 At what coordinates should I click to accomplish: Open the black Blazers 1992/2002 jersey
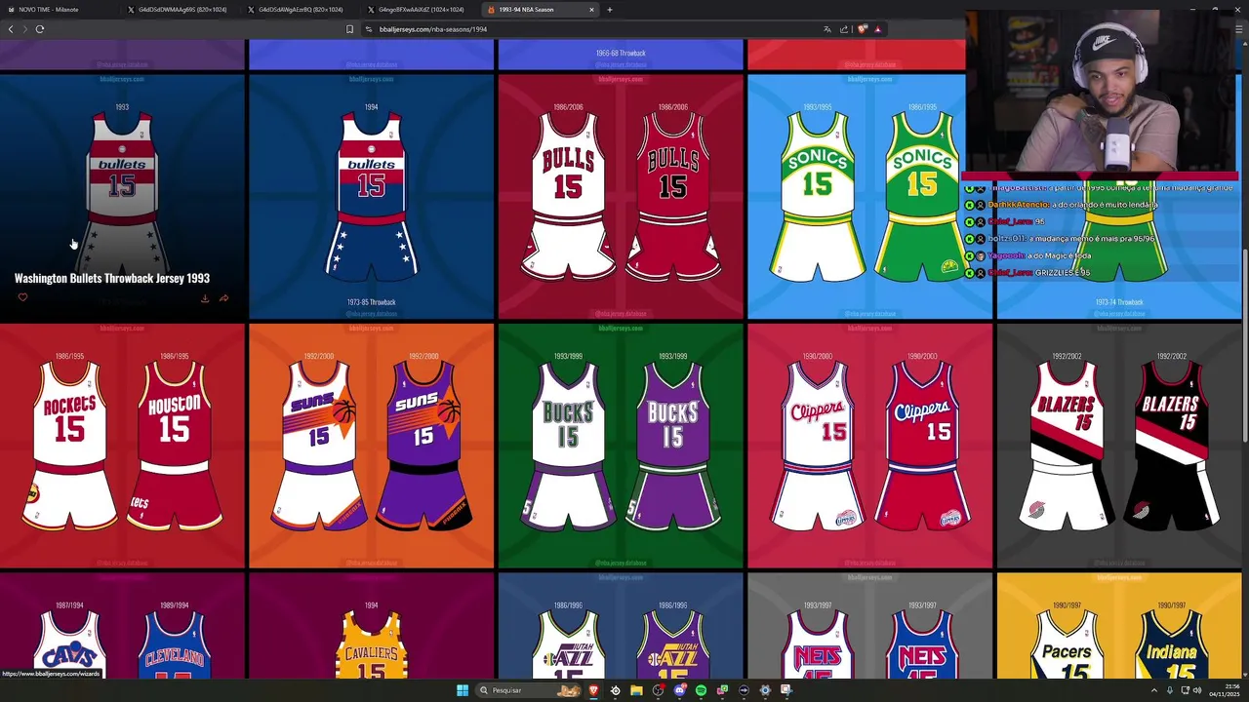pos(1172,444)
